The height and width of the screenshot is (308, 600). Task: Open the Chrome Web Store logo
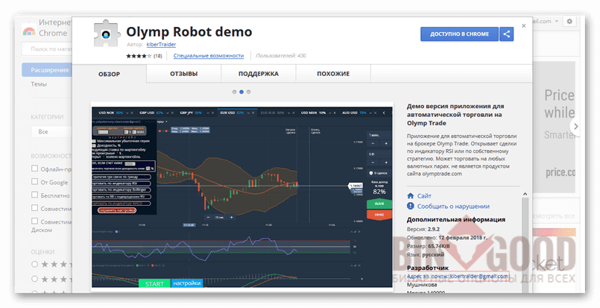tap(29, 31)
